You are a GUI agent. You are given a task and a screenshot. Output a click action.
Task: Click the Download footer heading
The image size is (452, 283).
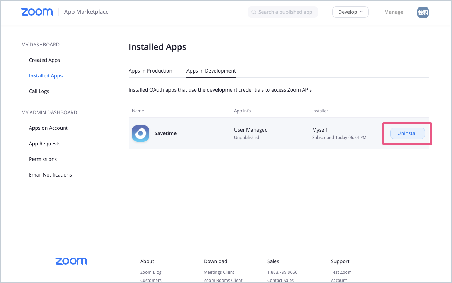point(215,261)
